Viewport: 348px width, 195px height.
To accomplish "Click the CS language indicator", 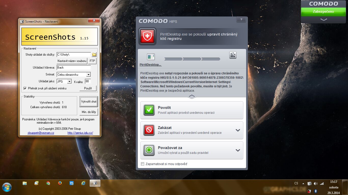I will pos(296,183).
